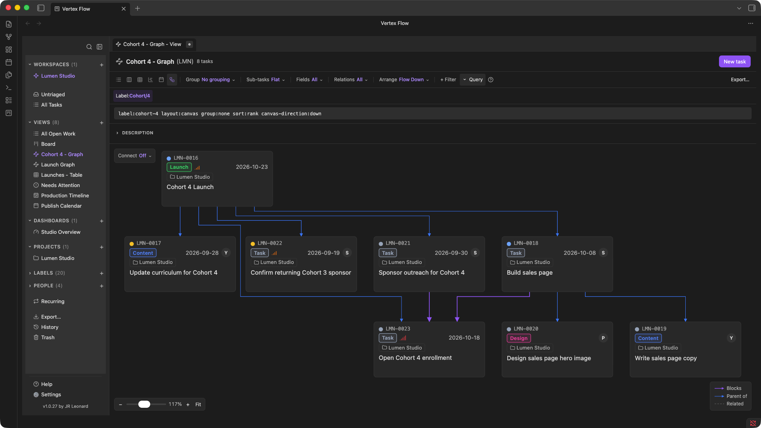
Task: Select the graph canvas layout icon
Action: click(x=172, y=80)
